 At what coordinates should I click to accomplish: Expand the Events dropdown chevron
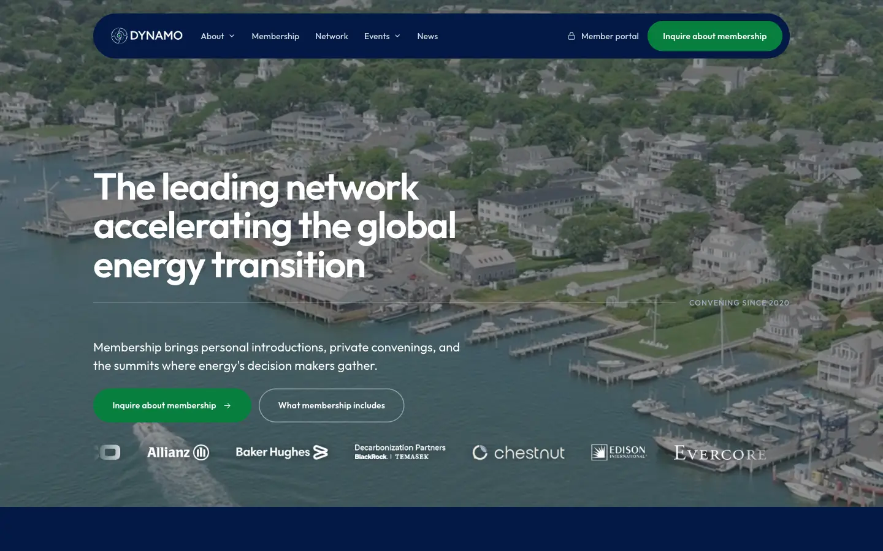click(397, 36)
